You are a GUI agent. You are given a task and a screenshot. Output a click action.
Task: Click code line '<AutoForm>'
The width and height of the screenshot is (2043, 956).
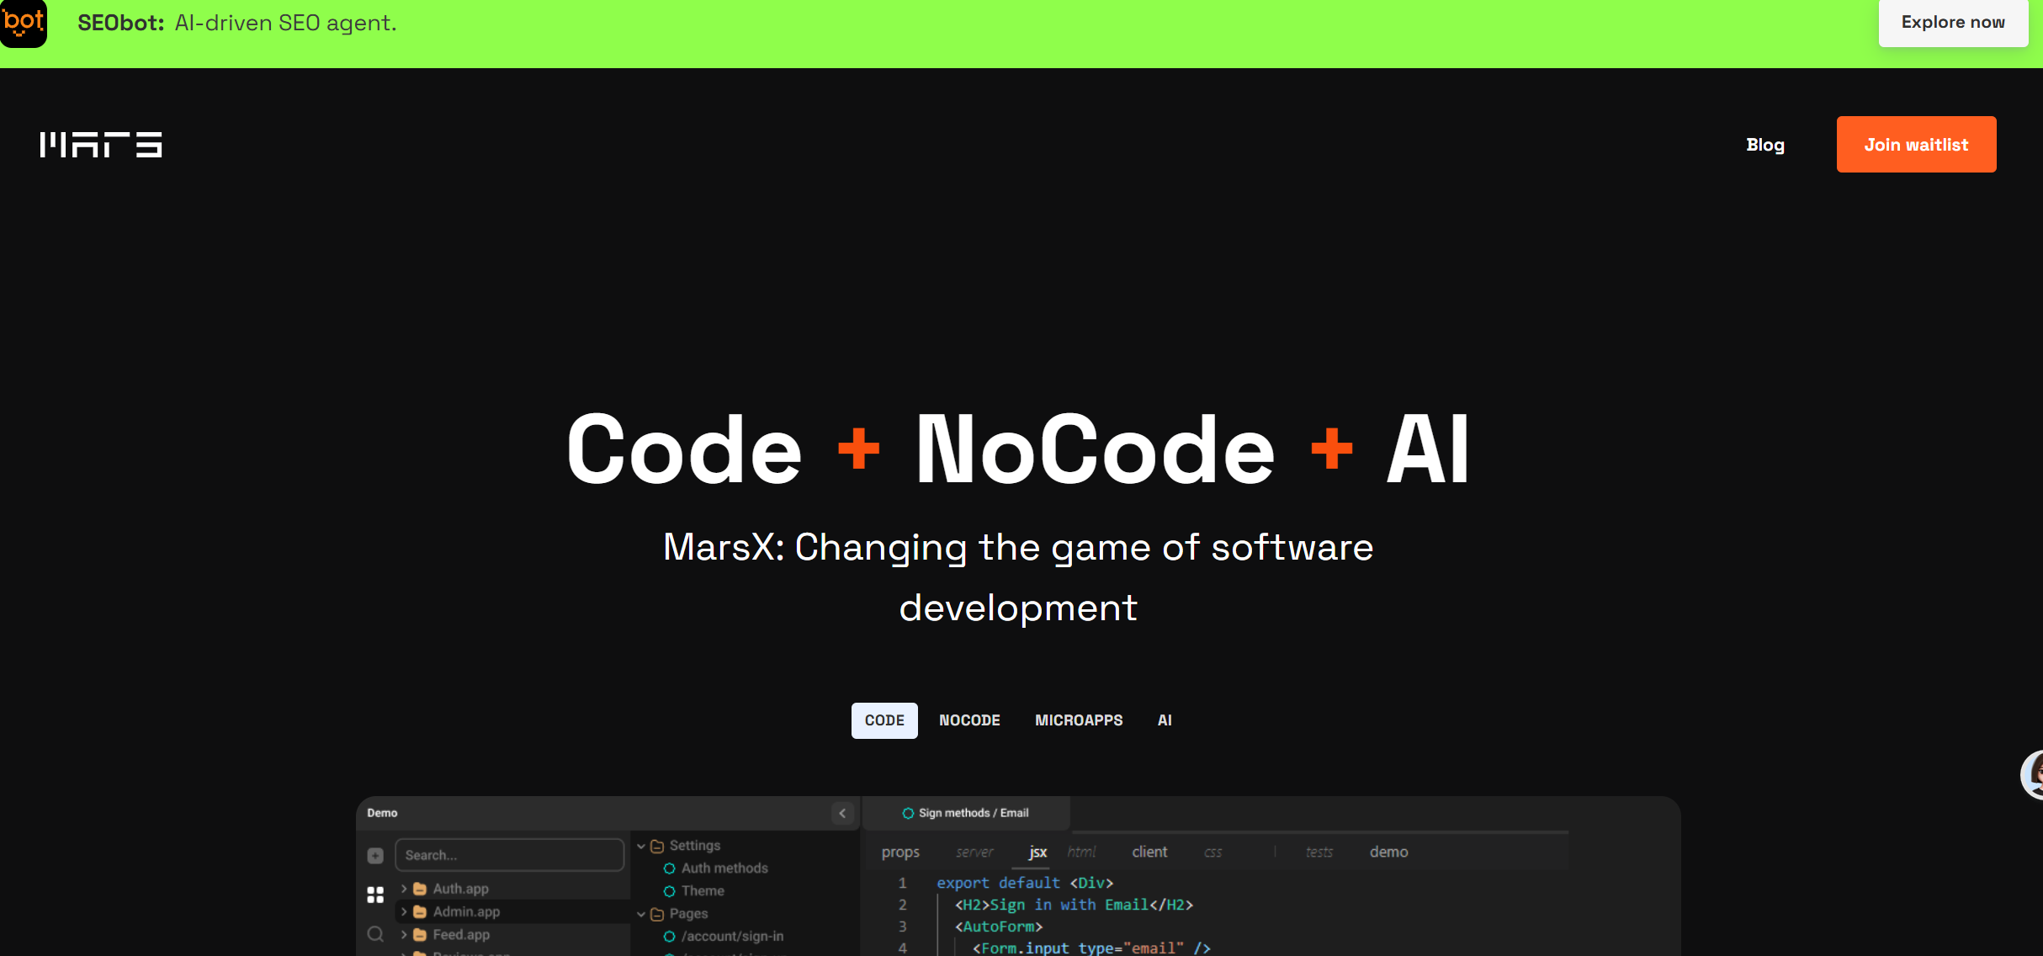(999, 927)
